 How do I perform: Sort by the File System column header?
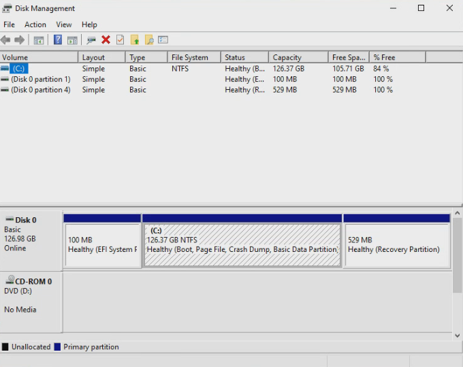[194, 57]
